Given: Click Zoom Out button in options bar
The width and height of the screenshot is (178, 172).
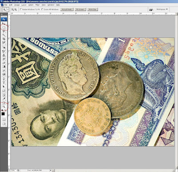Looking at the screenshot, I should pyautogui.click(x=16, y=9).
